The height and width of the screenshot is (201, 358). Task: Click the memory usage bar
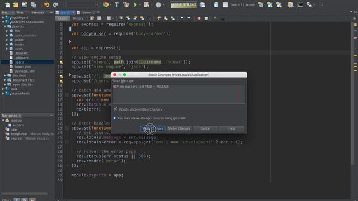pyautogui.click(x=184, y=5)
